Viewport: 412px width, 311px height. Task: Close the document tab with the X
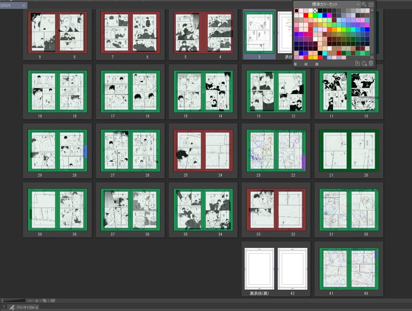(24, 5)
